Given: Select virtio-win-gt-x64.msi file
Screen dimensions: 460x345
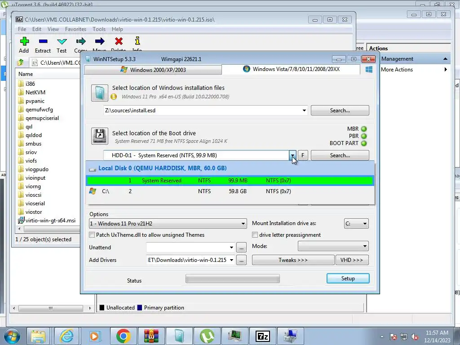Looking at the screenshot, I should click(x=47, y=220).
